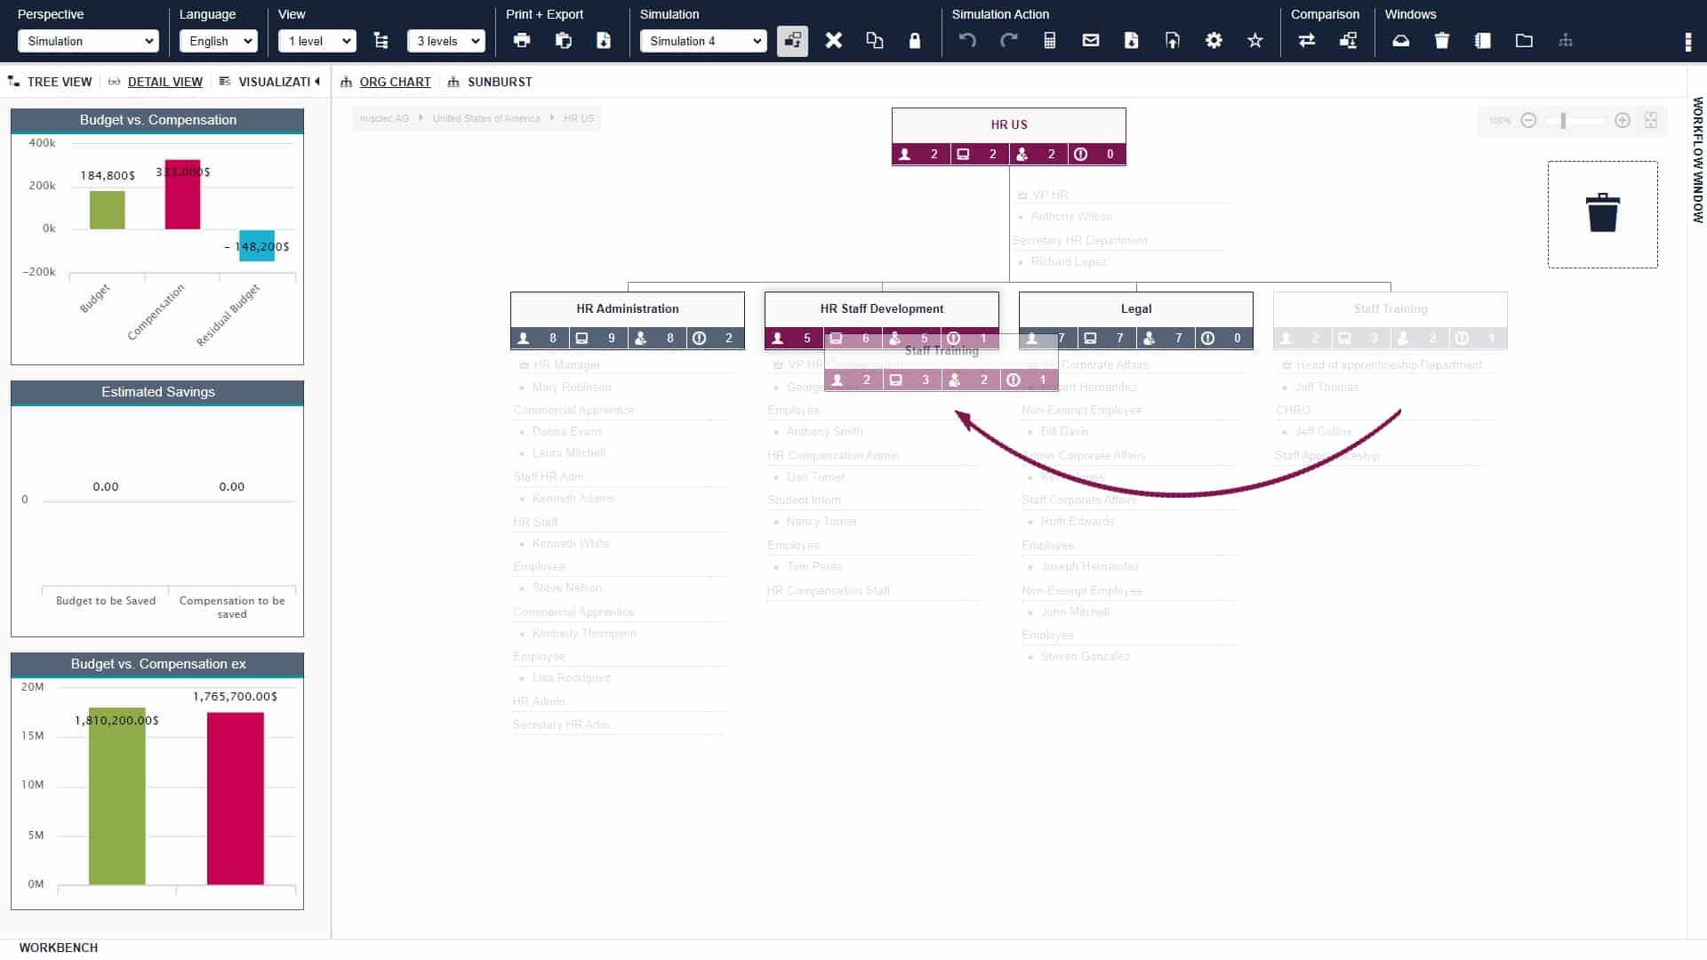This screenshot has height=960, width=1707.
Task: Click the print icon in Print + Export
Action: tap(522, 41)
